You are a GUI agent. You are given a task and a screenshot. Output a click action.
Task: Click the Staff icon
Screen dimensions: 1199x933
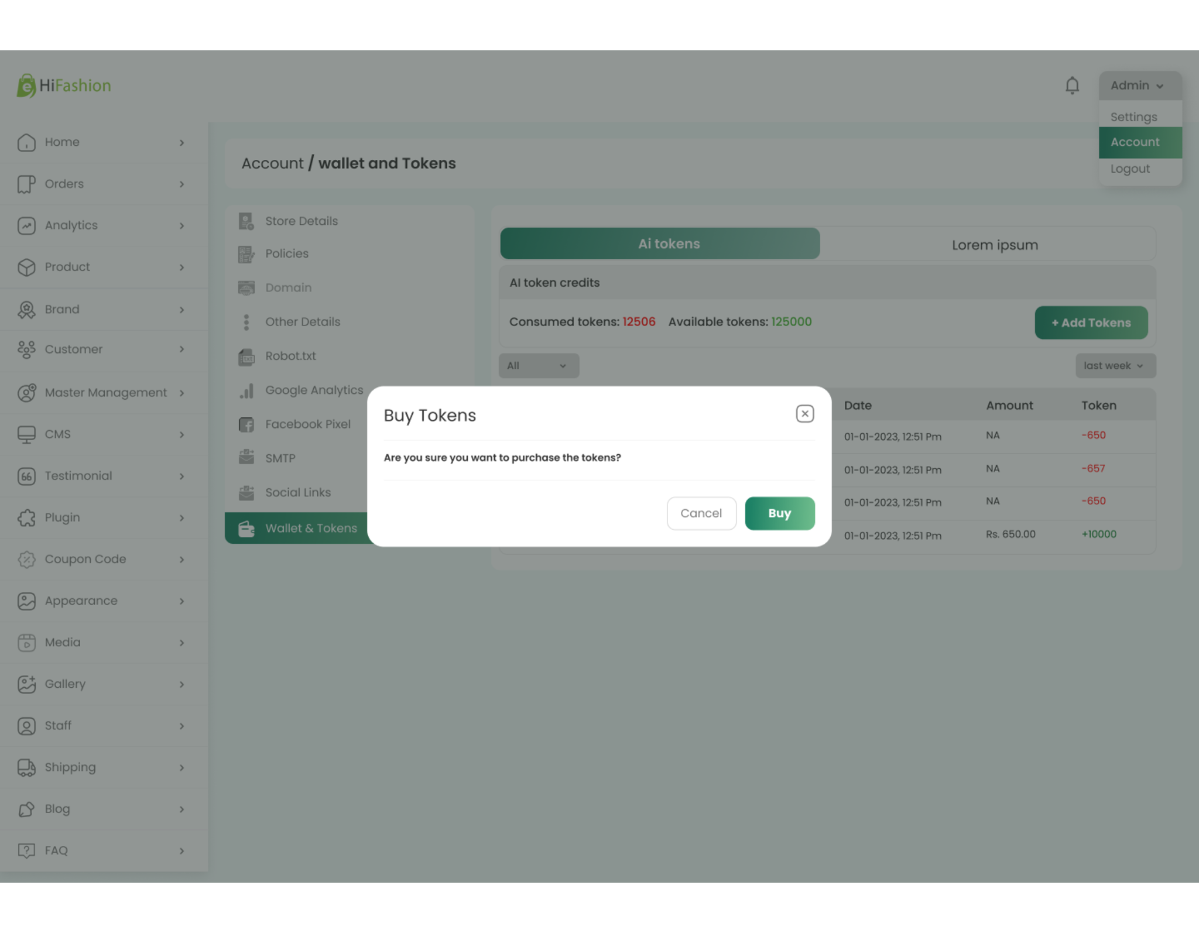click(x=26, y=726)
